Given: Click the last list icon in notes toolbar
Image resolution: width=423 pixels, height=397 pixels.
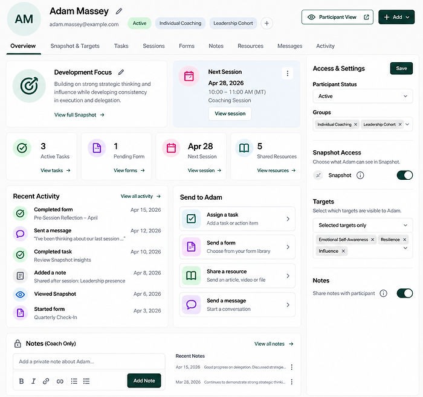Looking at the screenshot, I should 86,381.
